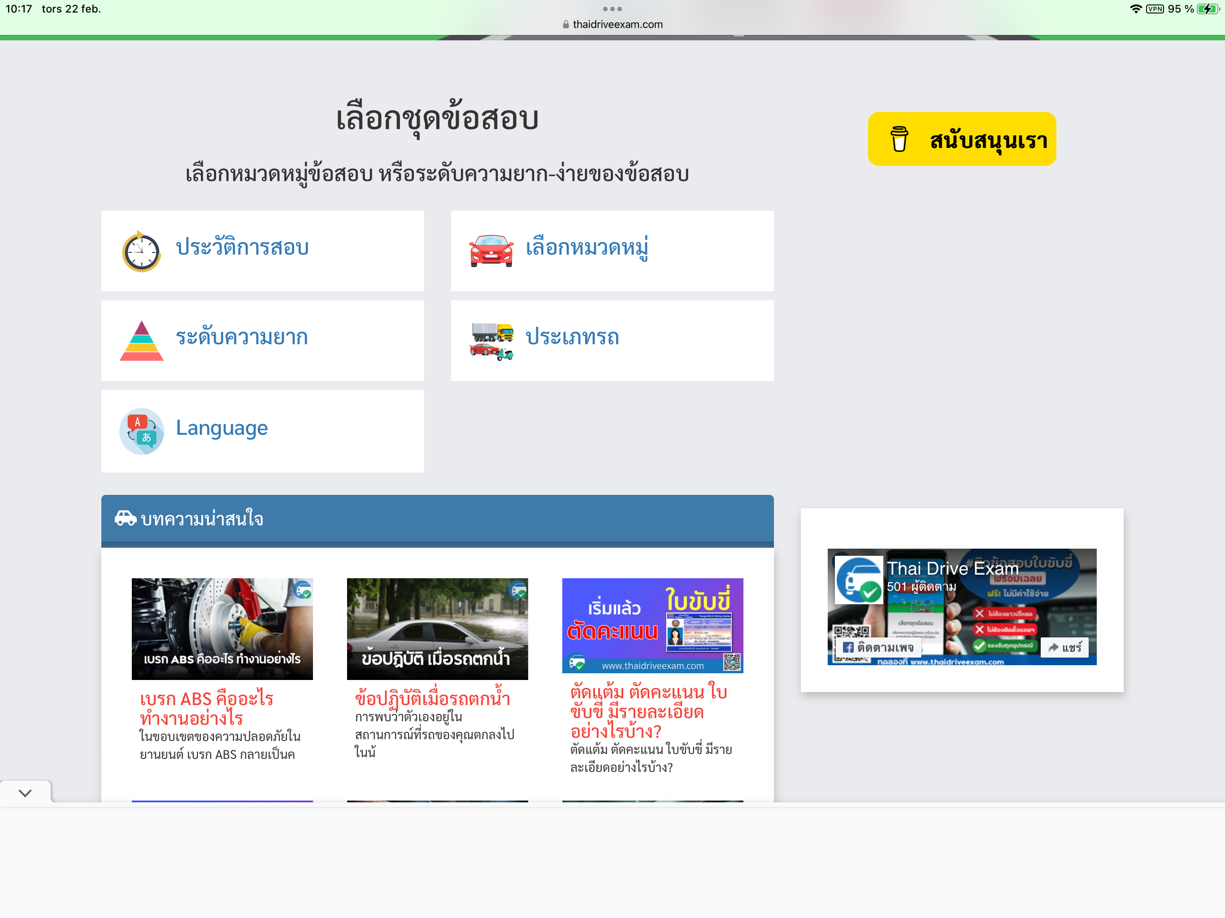Screen dimensions: 1225x918
Task: Click the clock icon for exam history
Action: pyautogui.click(x=141, y=251)
